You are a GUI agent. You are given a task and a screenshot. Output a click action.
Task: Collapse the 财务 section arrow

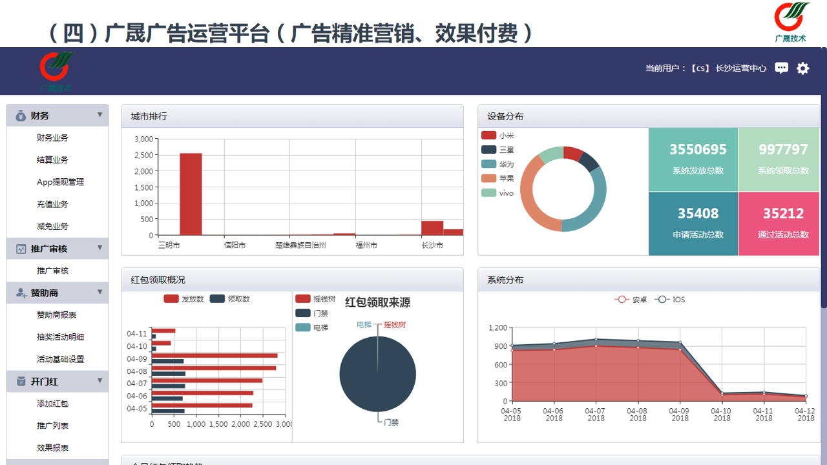99,115
